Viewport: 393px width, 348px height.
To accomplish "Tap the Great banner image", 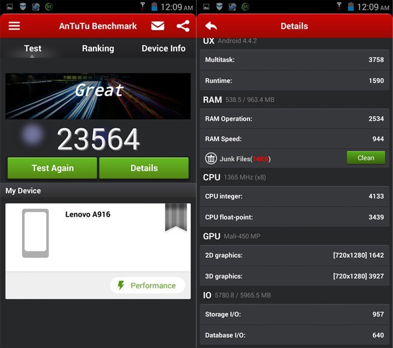I will (98, 96).
